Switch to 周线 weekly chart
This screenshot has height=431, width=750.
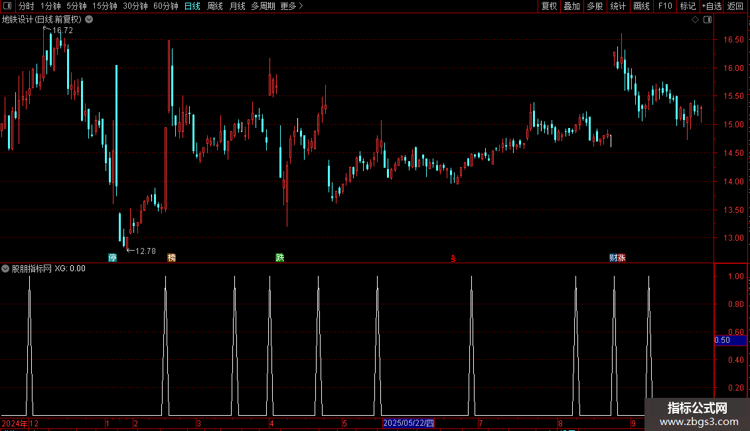(215, 6)
